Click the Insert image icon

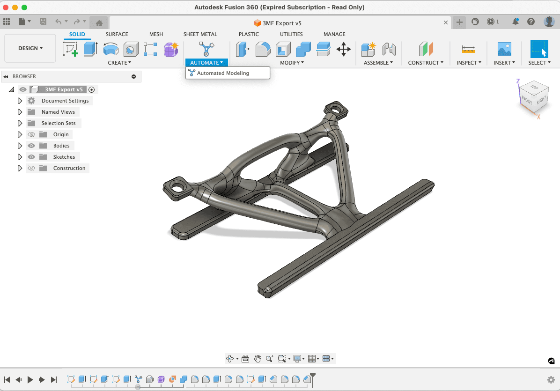coord(504,49)
